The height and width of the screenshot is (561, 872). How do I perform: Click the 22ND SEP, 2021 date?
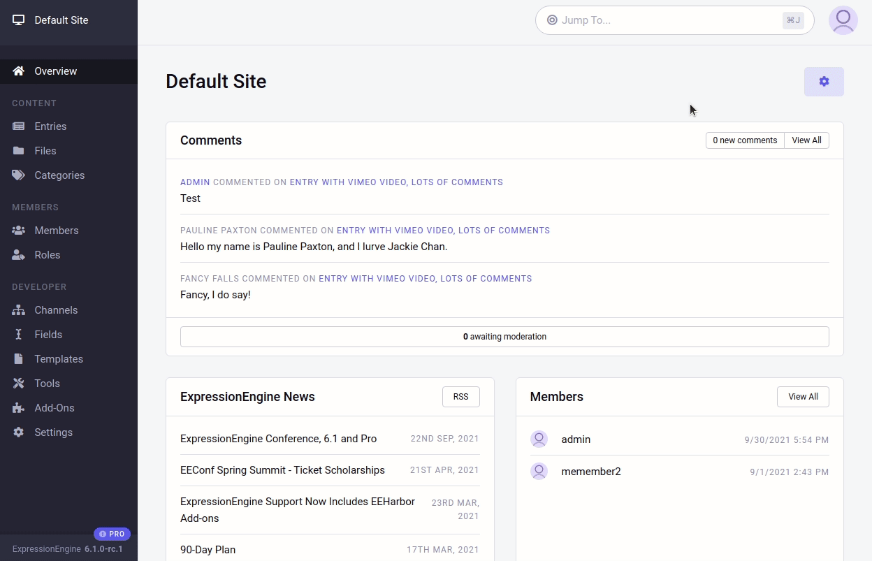click(444, 439)
